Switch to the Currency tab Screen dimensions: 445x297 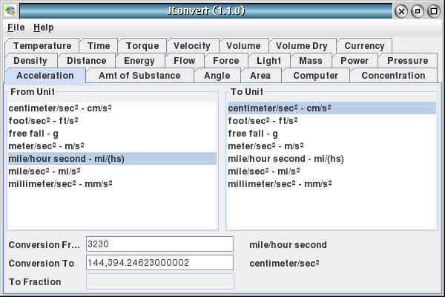[364, 46]
